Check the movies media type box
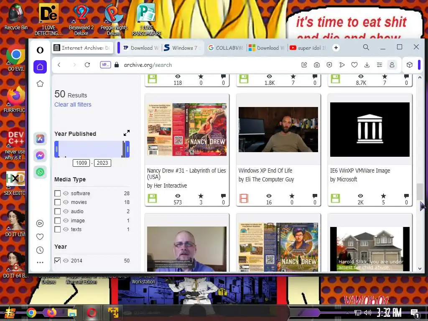The width and height of the screenshot is (428, 321). 57,202
